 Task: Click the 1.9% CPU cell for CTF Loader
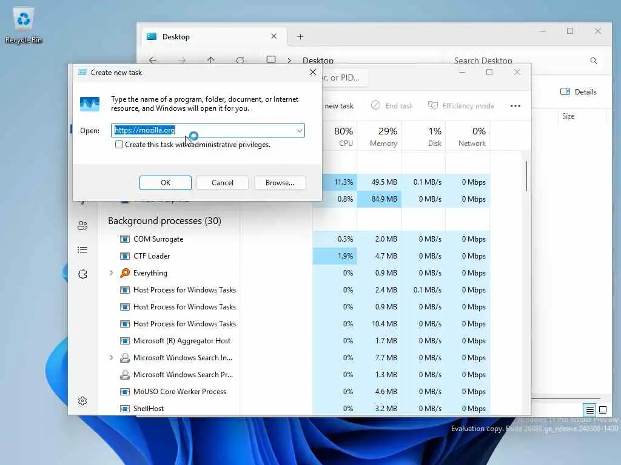[335, 256]
